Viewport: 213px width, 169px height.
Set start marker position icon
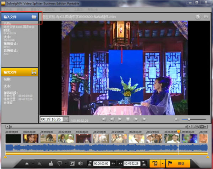click(x=90, y=163)
